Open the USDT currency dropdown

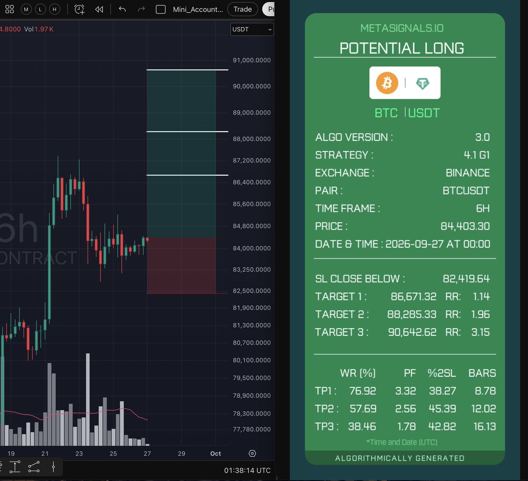tap(252, 29)
